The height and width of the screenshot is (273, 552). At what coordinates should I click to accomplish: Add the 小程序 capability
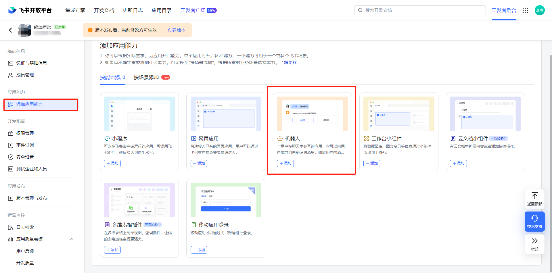112,164
